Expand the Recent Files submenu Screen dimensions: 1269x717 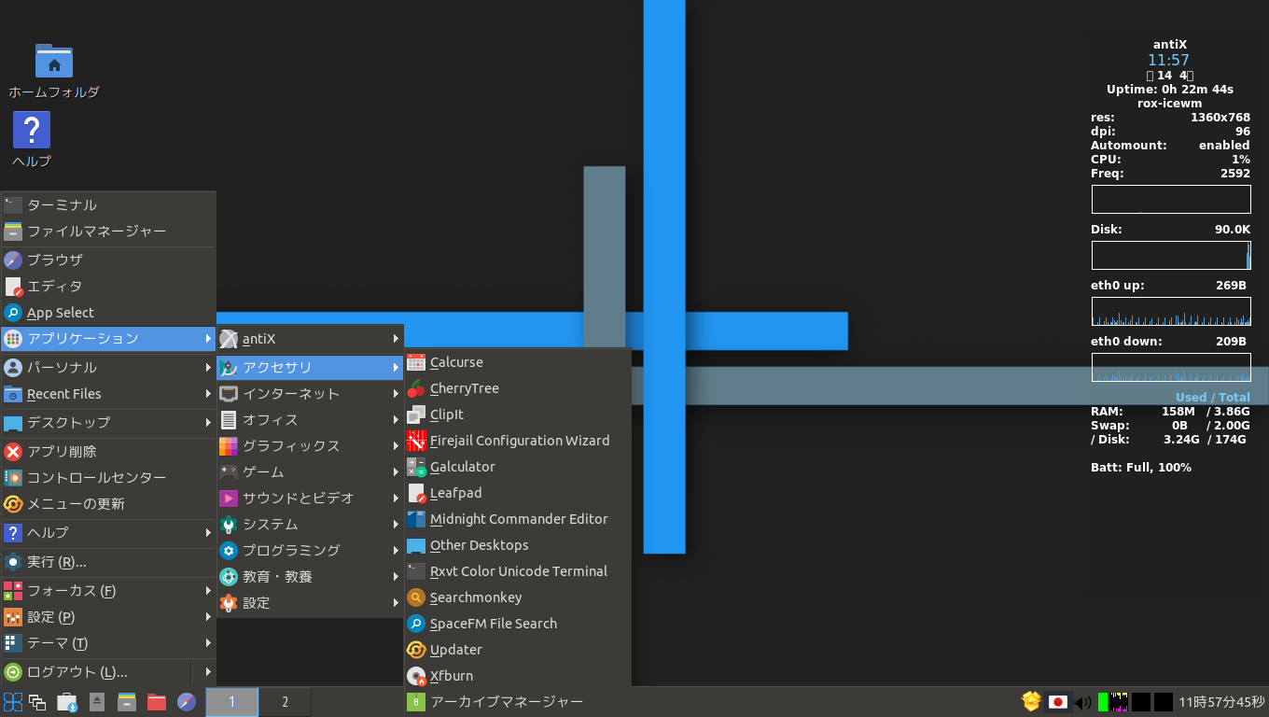click(108, 394)
